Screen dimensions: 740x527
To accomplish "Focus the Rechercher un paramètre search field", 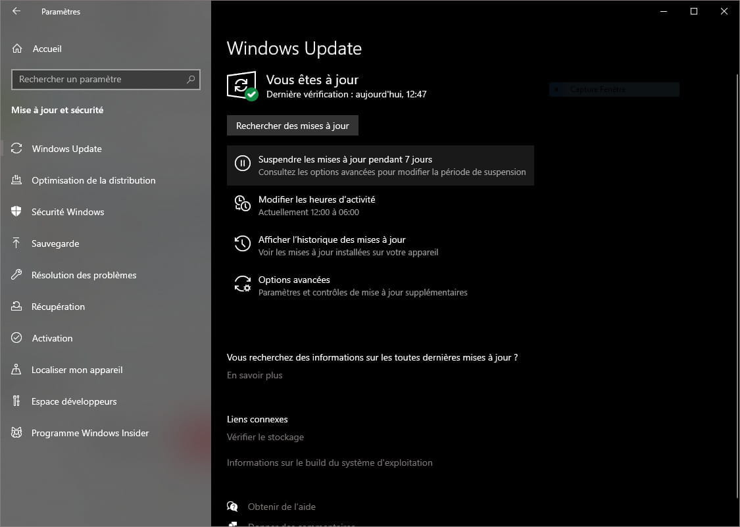I will pyautogui.click(x=106, y=80).
